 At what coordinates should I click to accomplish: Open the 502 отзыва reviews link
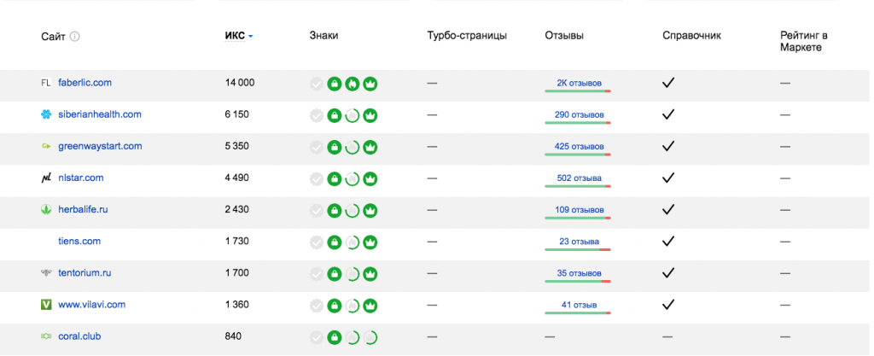(x=580, y=178)
